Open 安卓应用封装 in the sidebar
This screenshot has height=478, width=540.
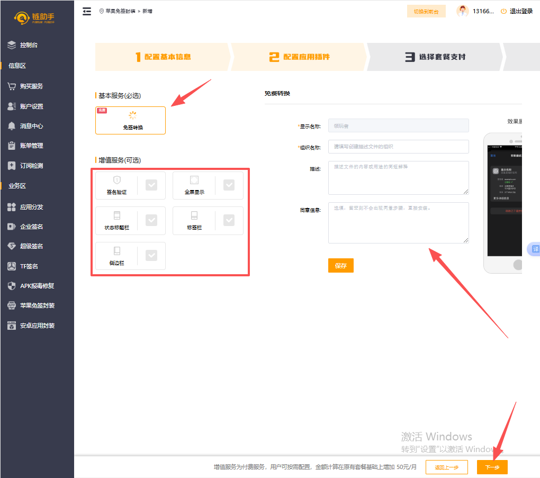click(37, 326)
